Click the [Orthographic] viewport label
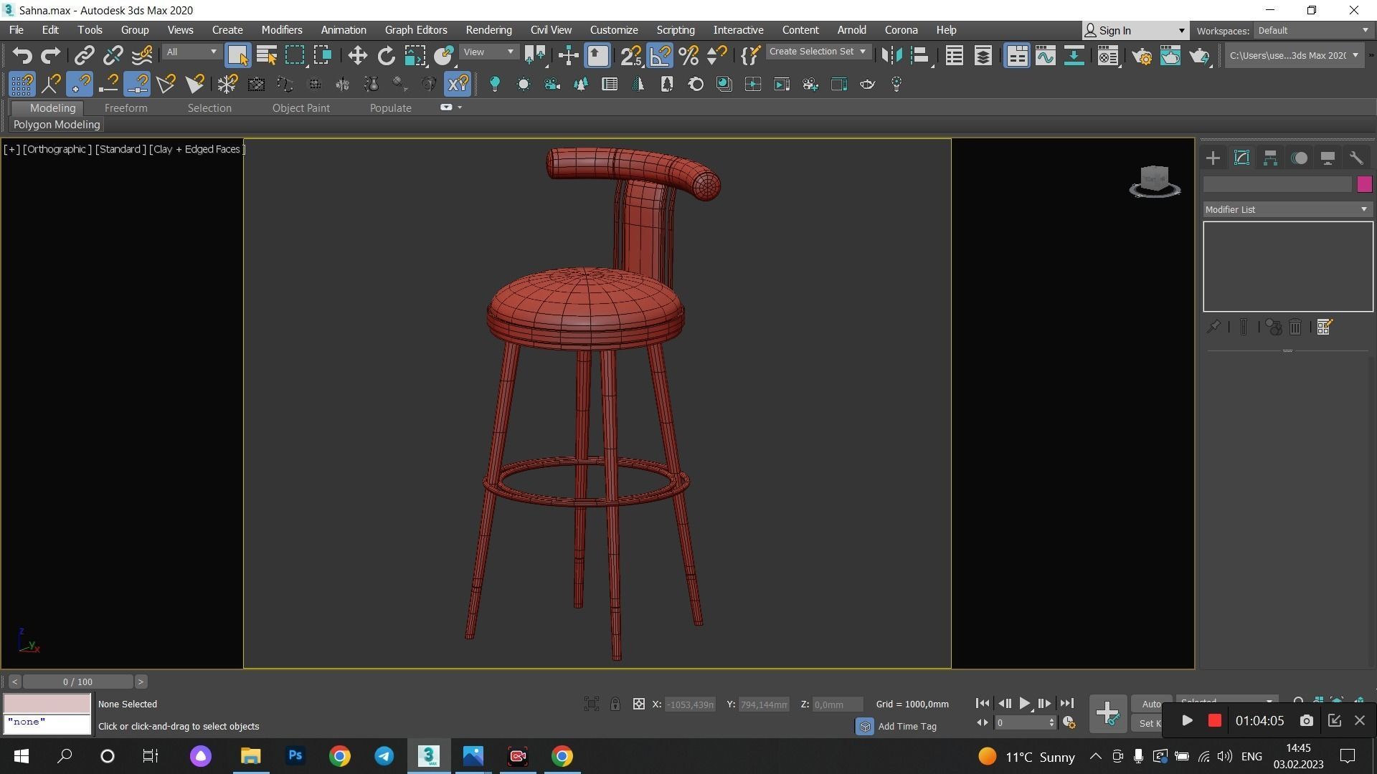This screenshot has width=1377, height=774. pyautogui.click(x=57, y=149)
